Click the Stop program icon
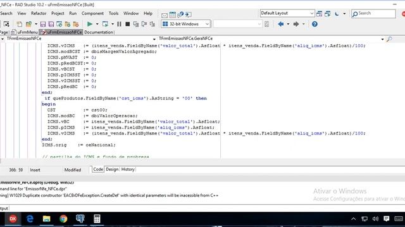 [x=128, y=24]
